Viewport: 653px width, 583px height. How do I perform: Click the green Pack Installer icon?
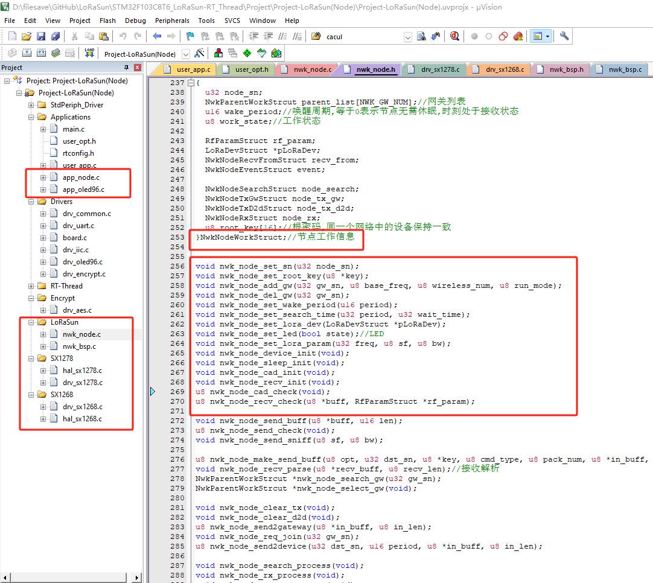tap(276, 53)
